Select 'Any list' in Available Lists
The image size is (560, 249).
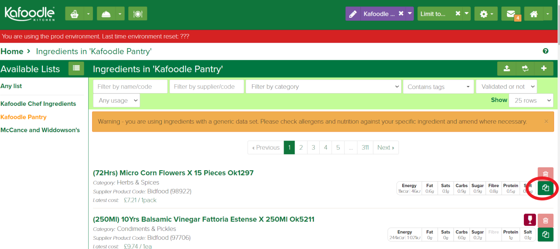(x=11, y=86)
